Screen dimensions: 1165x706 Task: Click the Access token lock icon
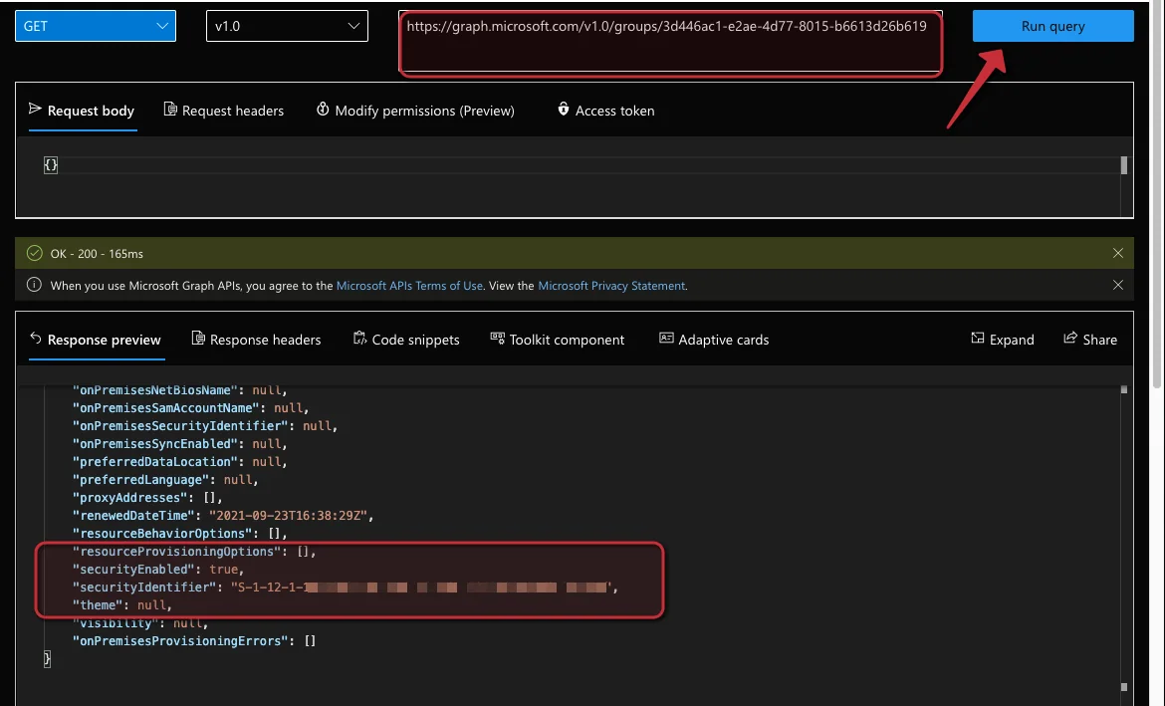564,110
